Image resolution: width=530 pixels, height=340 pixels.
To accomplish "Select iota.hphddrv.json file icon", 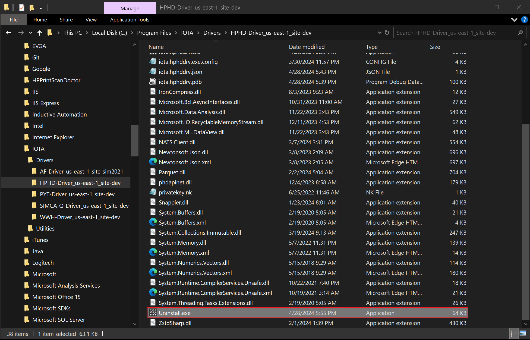I will pyautogui.click(x=153, y=71).
